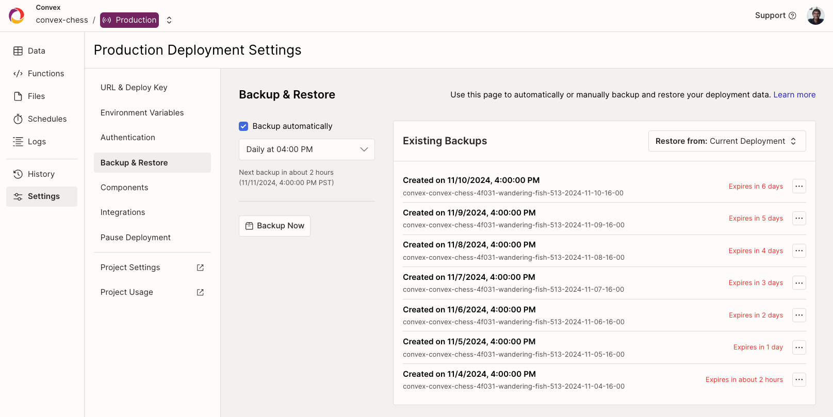Viewport: 833px width, 417px height.
Task: Click 'Expires in 6 days' text
Action: coord(756,187)
